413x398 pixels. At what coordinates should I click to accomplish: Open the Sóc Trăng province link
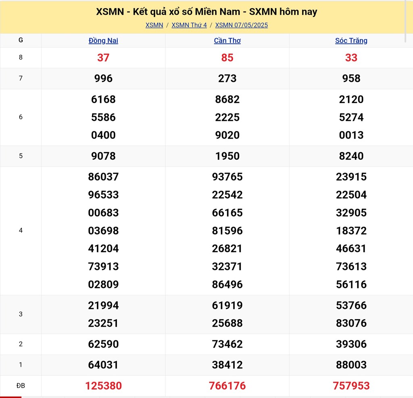pyautogui.click(x=351, y=40)
